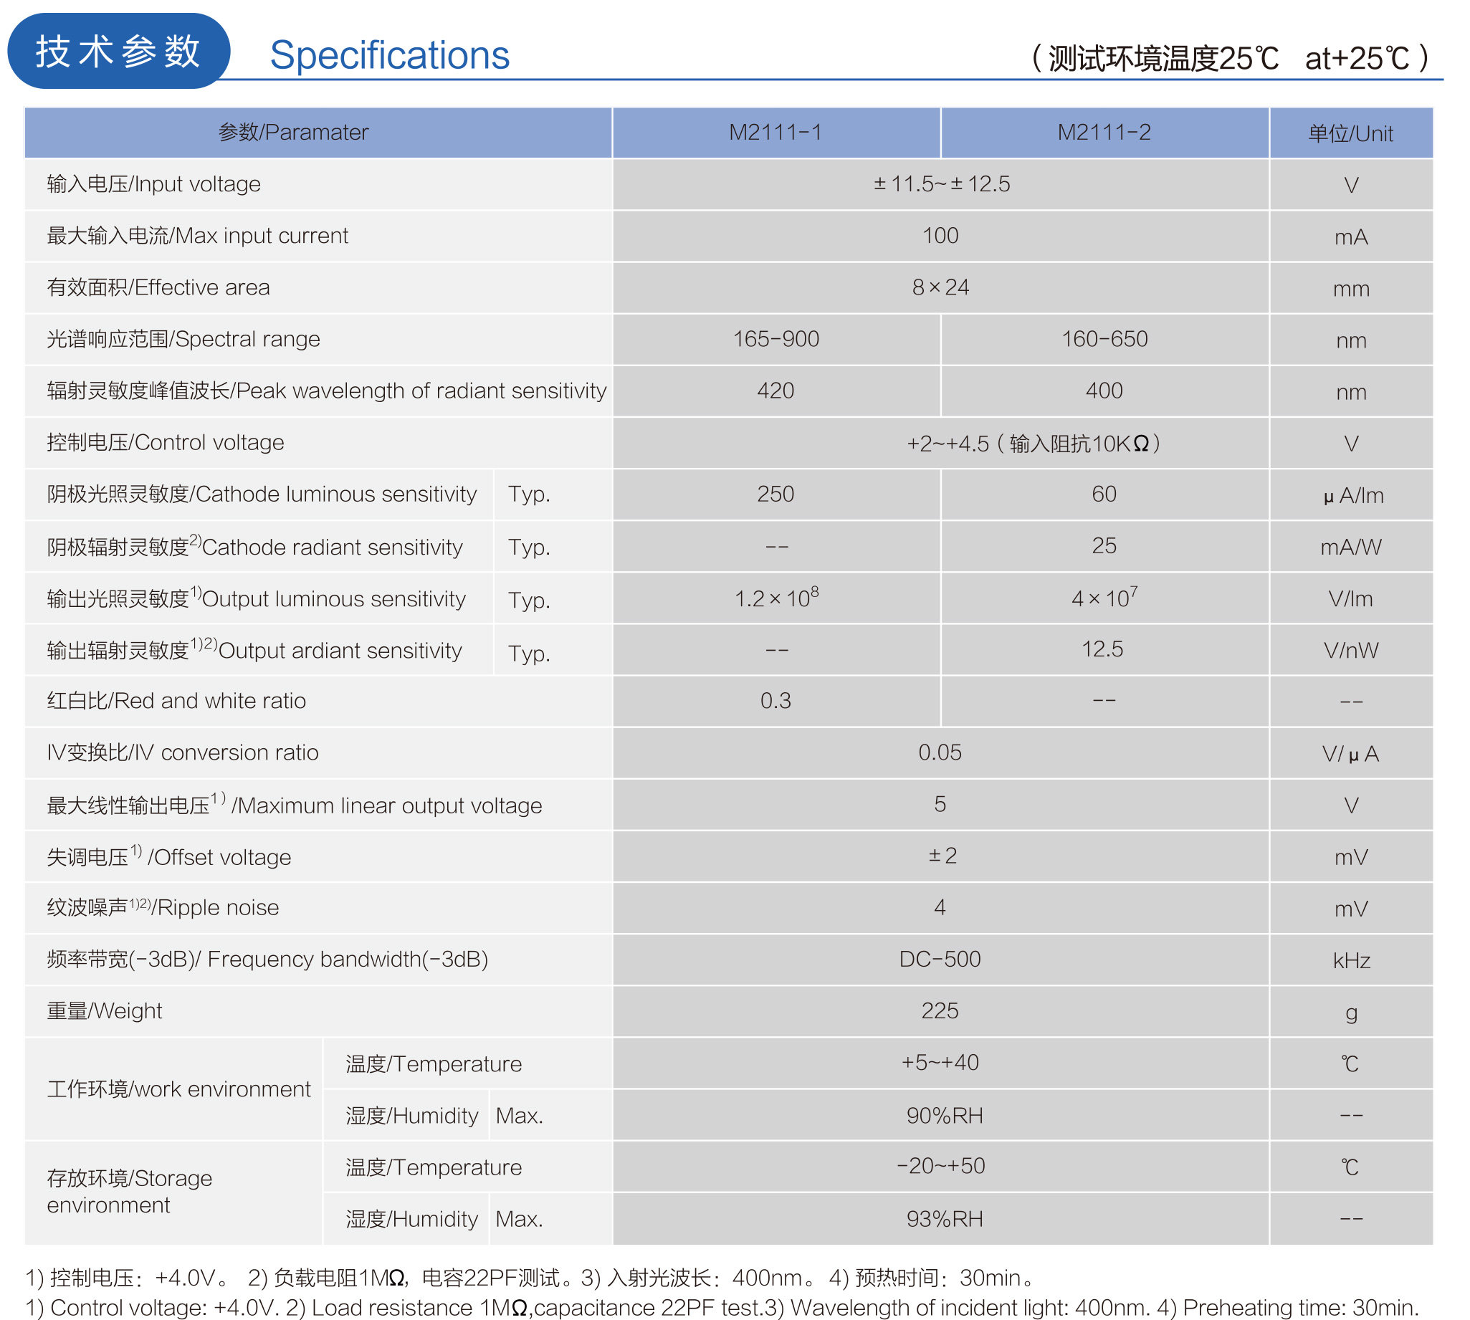Click the 参数/Paramater header cell

point(294,132)
